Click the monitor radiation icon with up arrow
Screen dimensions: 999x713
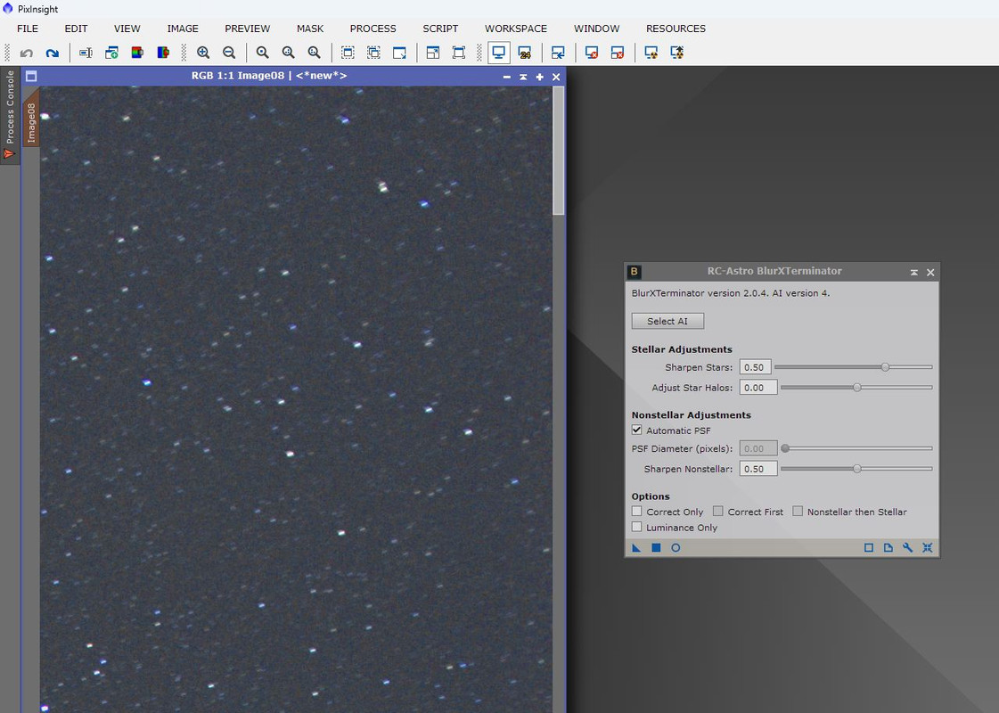[x=676, y=53]
